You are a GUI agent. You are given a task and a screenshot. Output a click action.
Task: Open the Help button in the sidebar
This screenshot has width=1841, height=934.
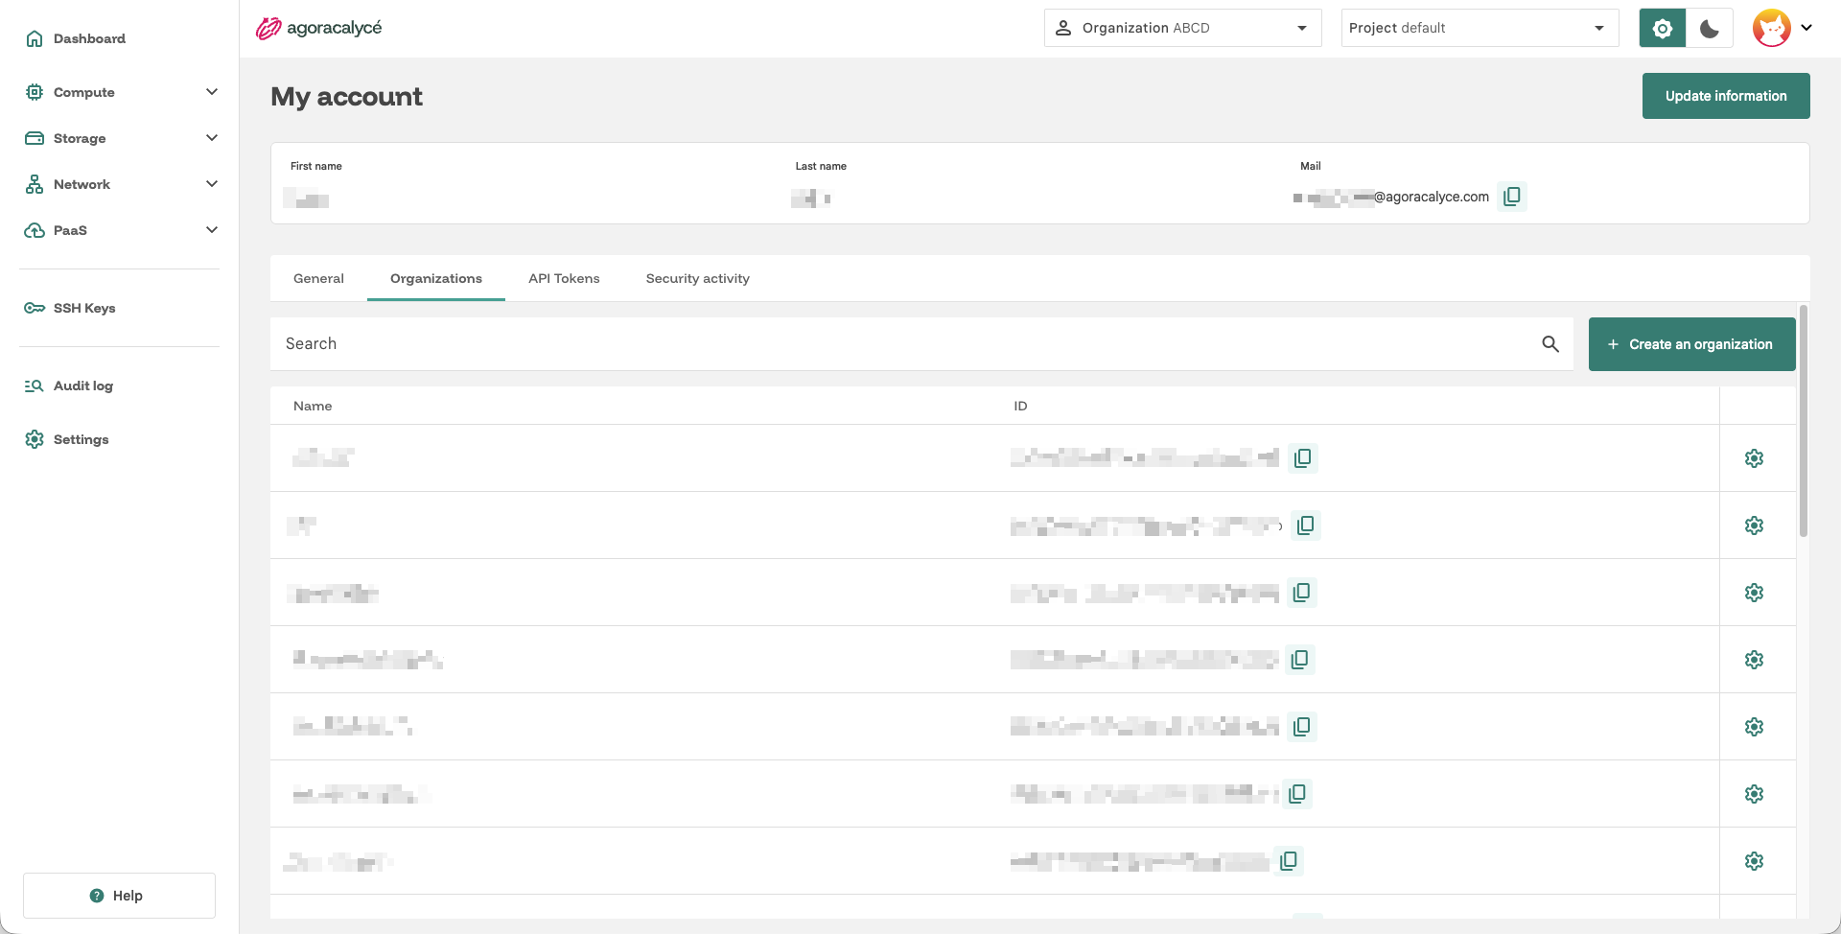(x=119, y=896)
